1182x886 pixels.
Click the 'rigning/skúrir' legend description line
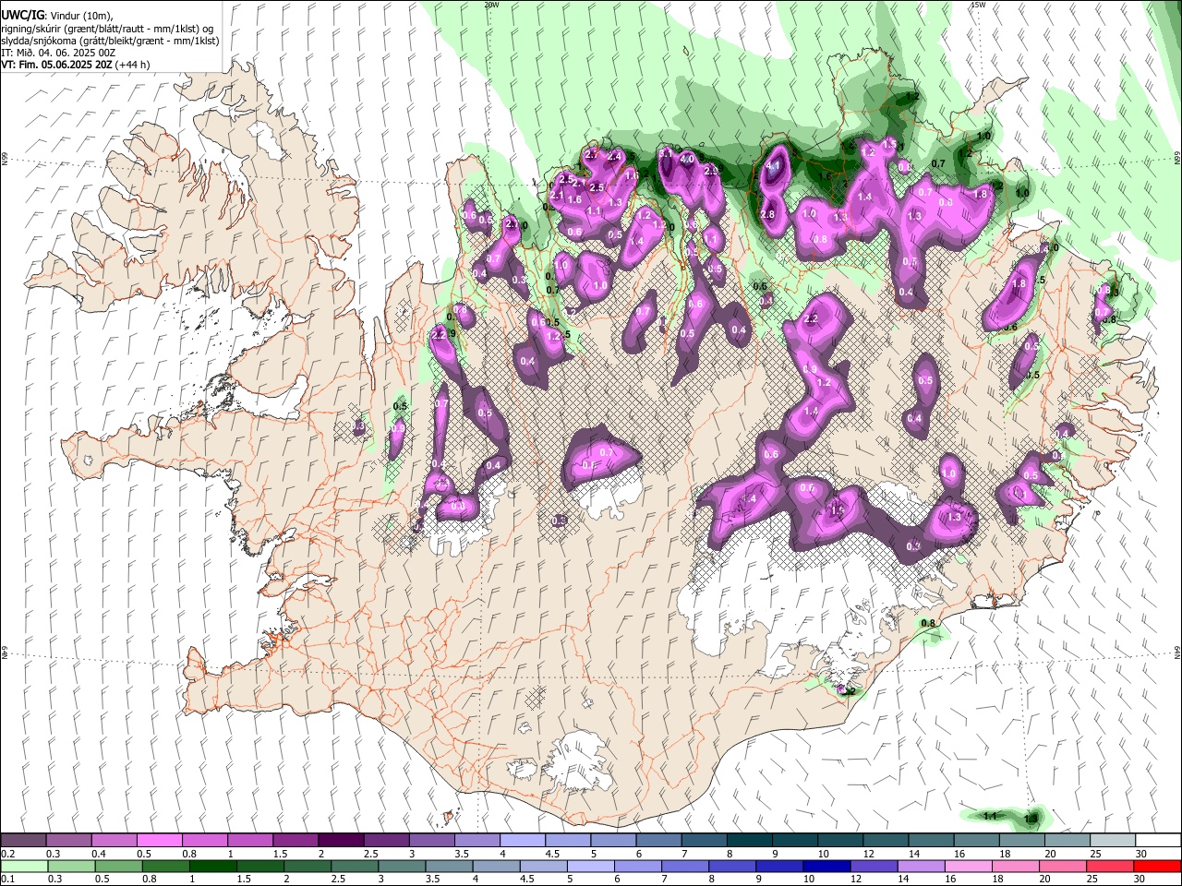(107, 29)
